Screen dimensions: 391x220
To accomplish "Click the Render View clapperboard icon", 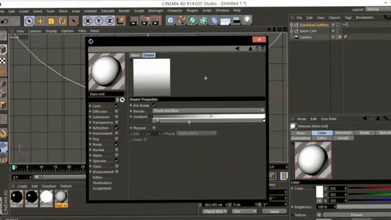I will 134,21.
